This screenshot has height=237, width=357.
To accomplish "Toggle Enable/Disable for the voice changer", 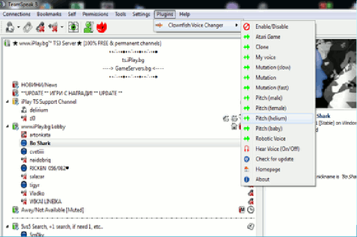I will tap(271, 26).
